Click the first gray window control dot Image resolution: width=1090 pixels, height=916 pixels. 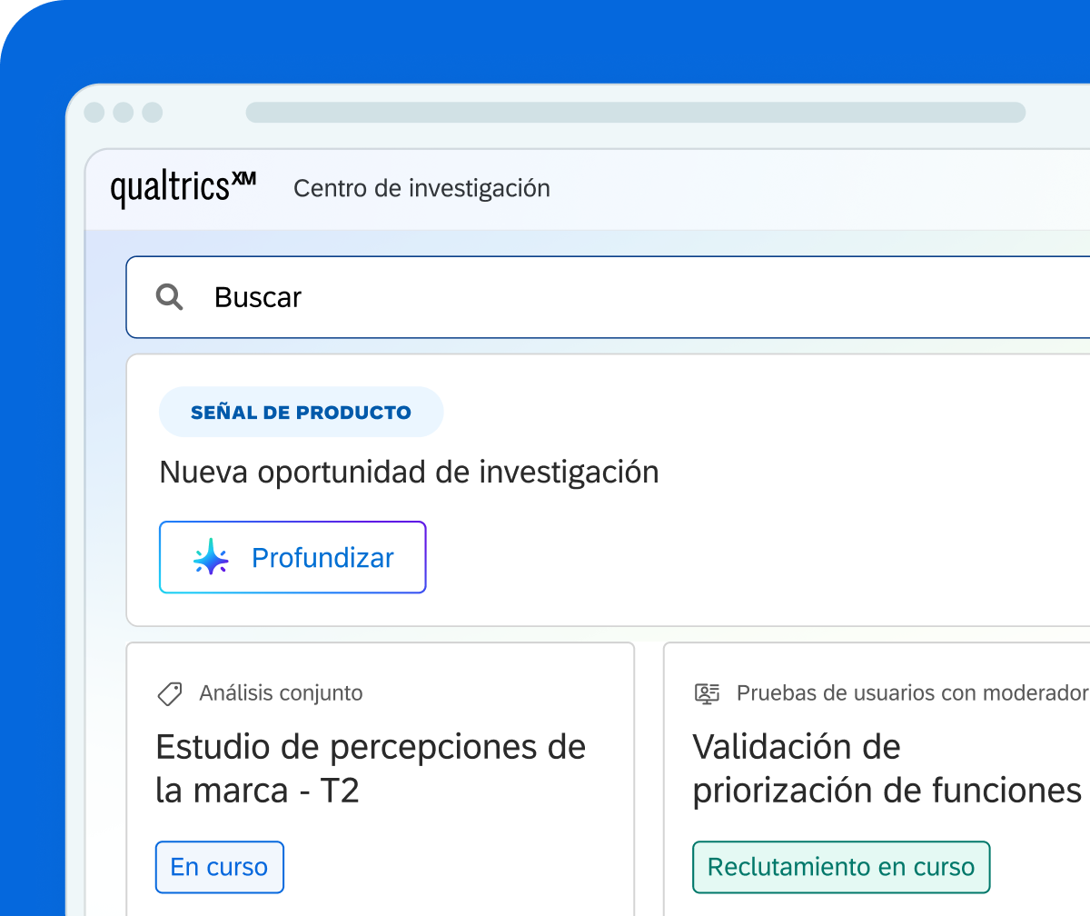coord(94,113)
